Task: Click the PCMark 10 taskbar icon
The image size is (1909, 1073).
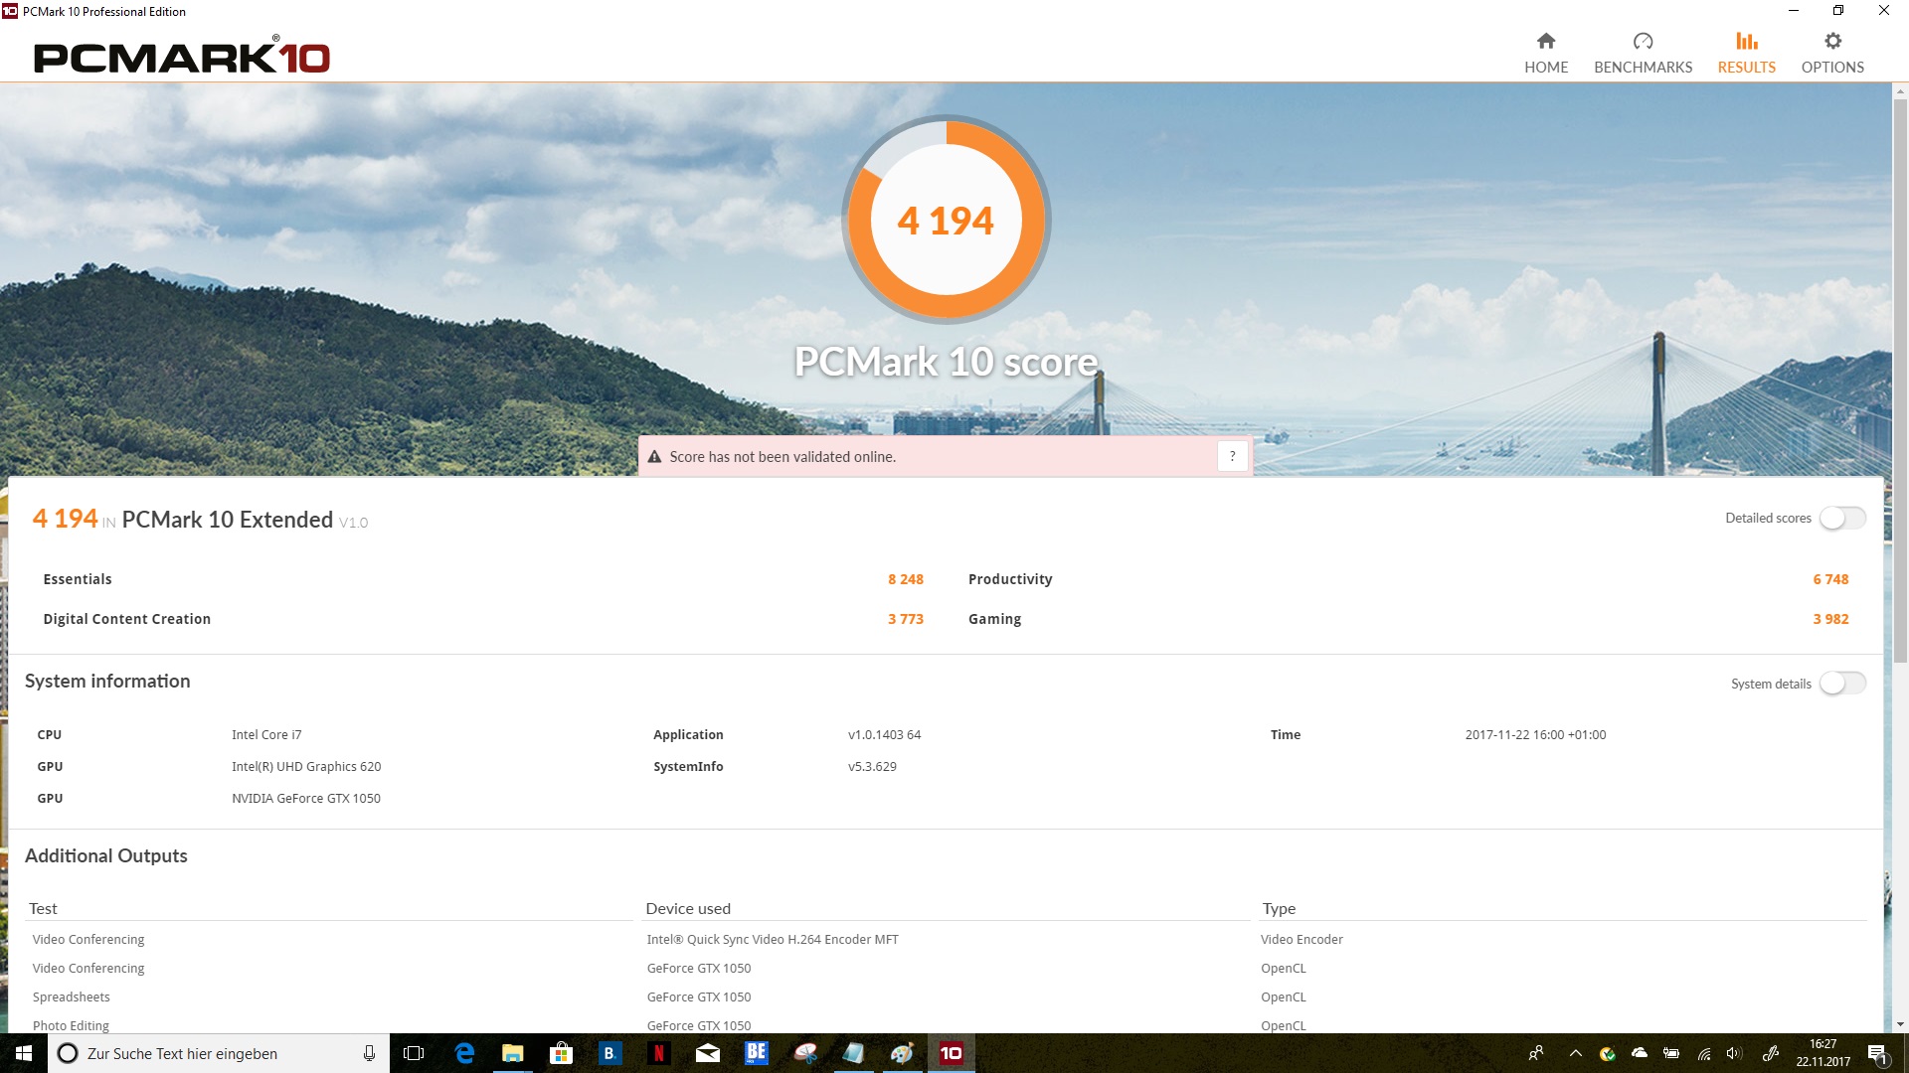Action: click(x=951, y=1053)
